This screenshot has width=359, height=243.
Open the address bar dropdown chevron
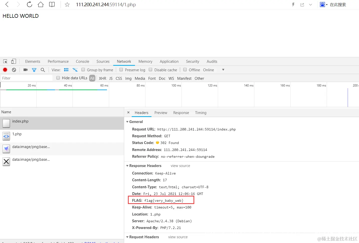(x=310, y=4)
